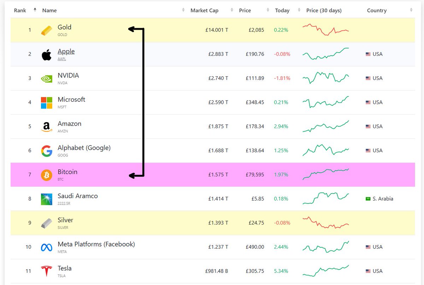The height and width of the screenshot is (285, 424).
Task: Click the Tesla 30-day price chart
Action: (x=326, y=271)
